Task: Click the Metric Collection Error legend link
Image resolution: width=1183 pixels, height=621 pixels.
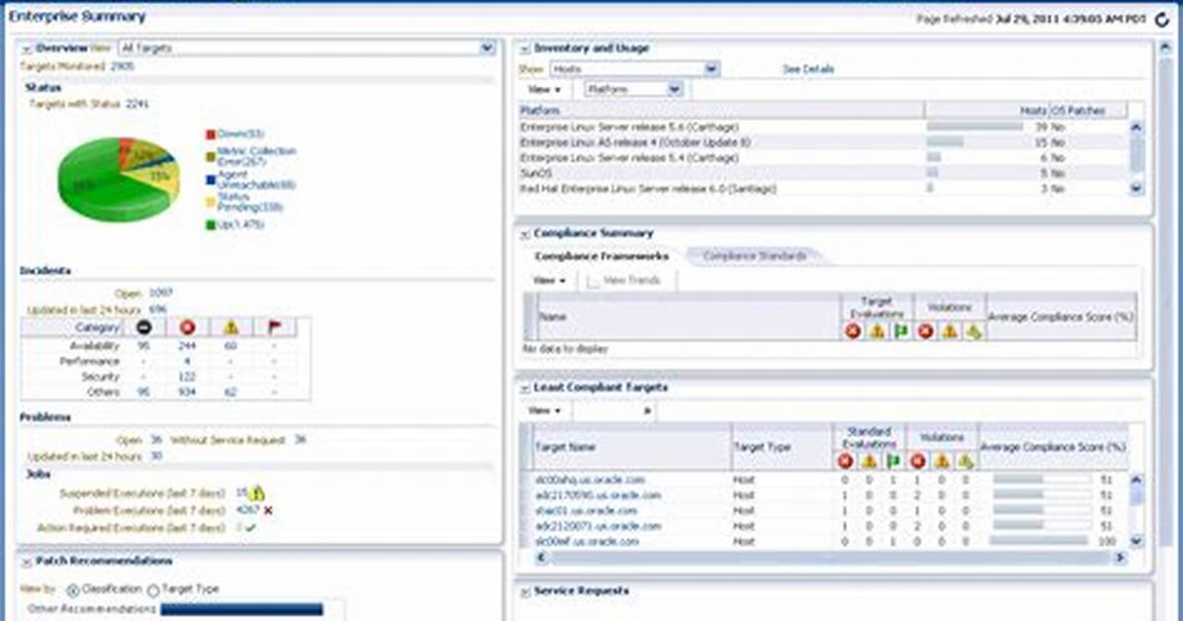Action: [256, 156]
